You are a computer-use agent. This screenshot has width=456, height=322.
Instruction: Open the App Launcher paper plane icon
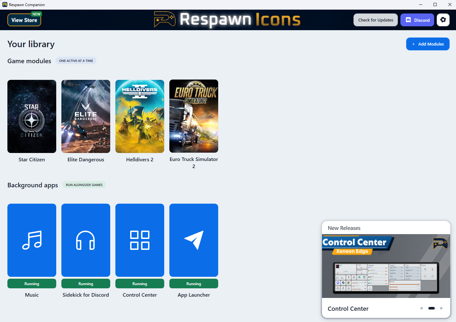[194, 240]
